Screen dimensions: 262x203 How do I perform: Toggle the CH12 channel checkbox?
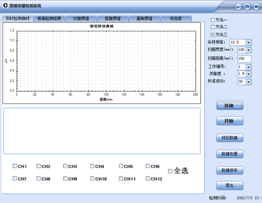click(x=148, y=179)
